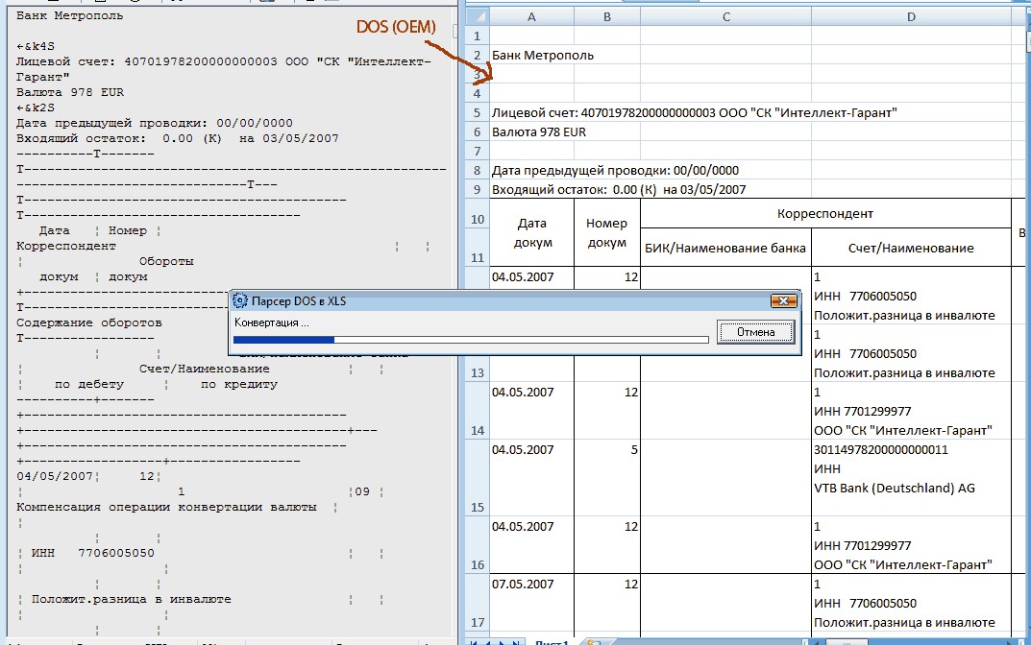
Task: Click 'БИК/Наименование банка' header cell
Action: (725, 248)
